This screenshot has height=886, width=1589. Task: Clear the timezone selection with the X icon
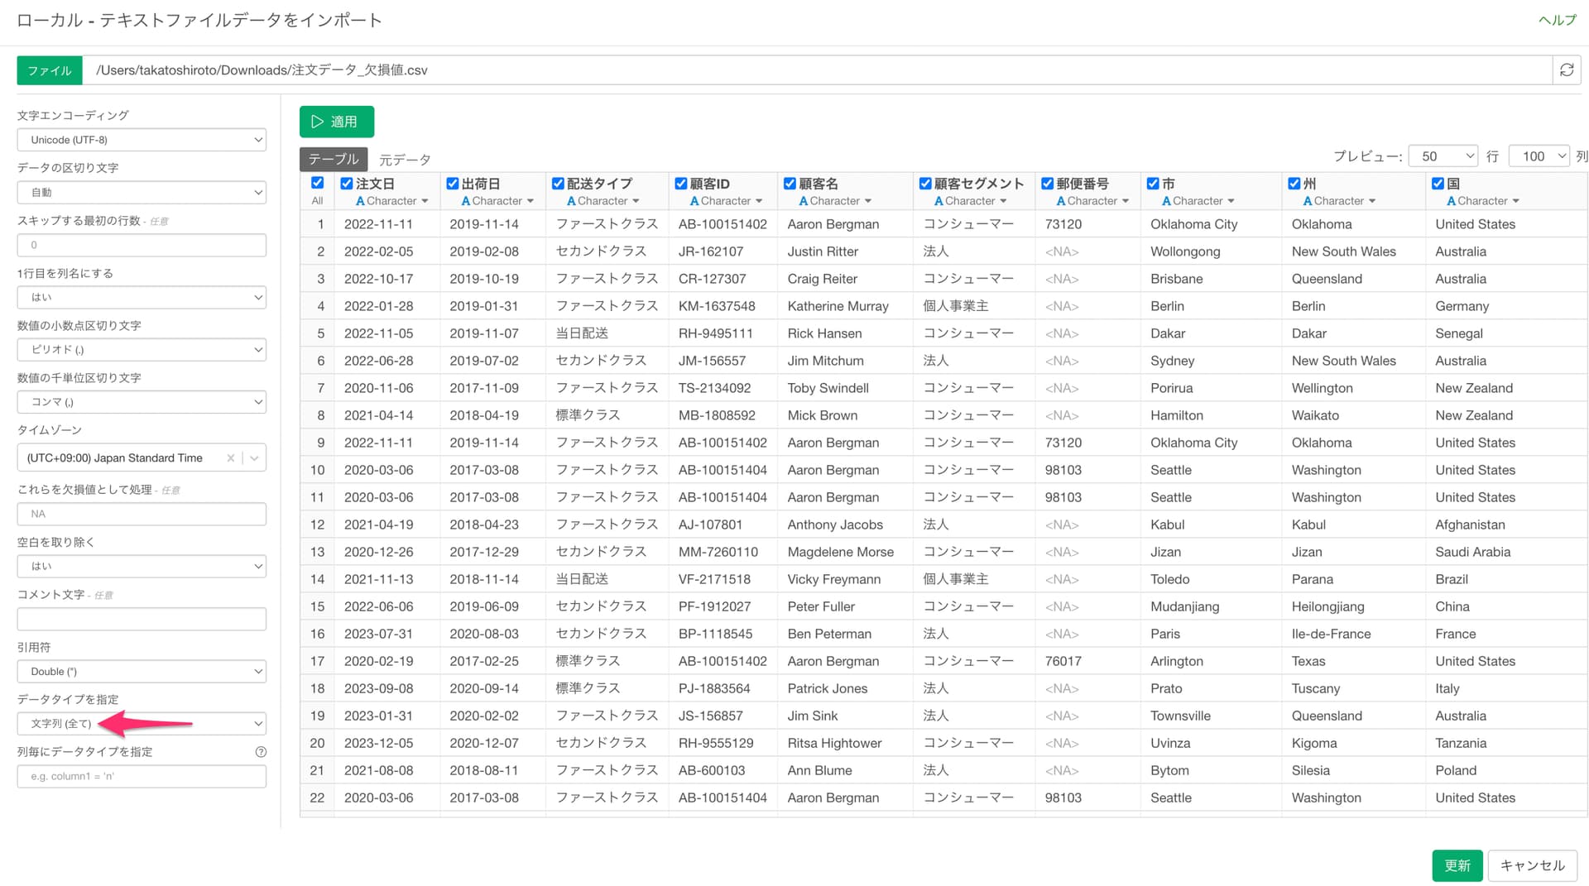click(x=231, y=457)
